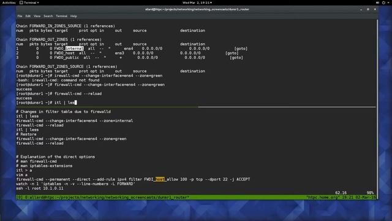392x221 pixels.
Task: Click the highlighted 'internal' text in FWDO_internal
Action: (75, 48)
